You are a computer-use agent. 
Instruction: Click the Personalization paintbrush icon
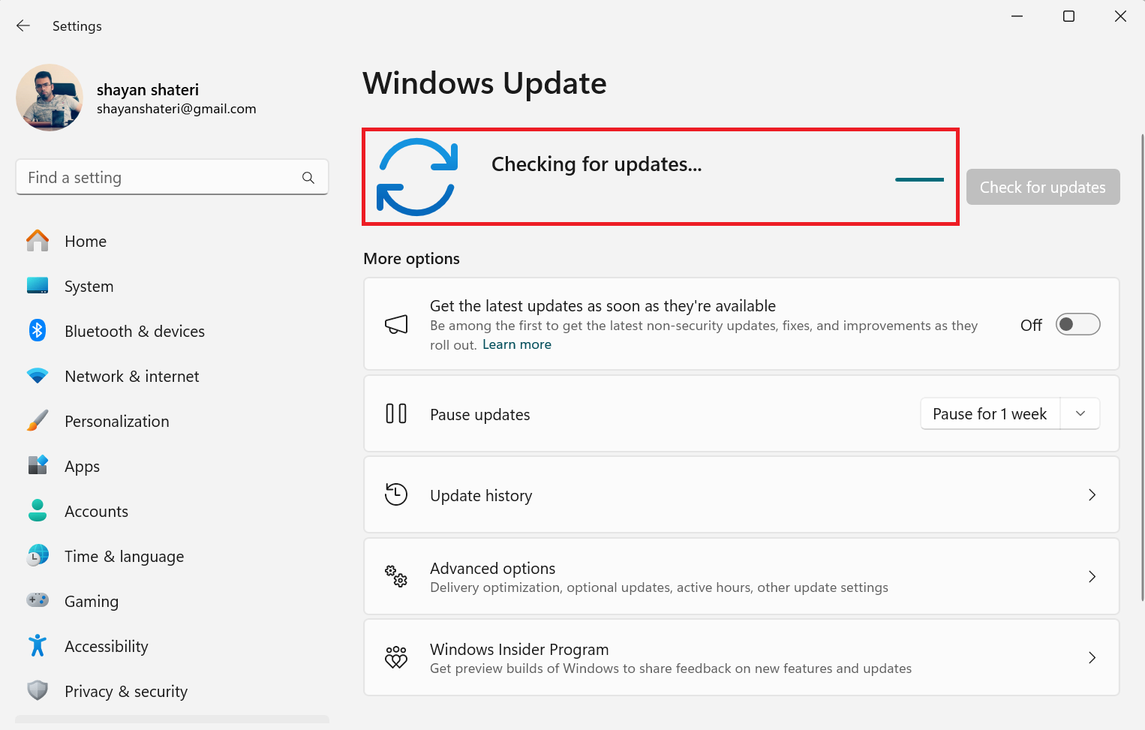click(38, 421)
